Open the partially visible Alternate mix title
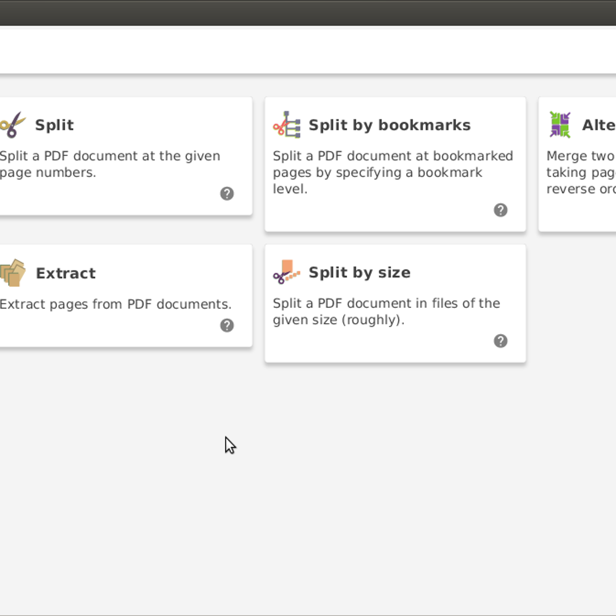Screen dimensions: 616x616 click(598, 125)
